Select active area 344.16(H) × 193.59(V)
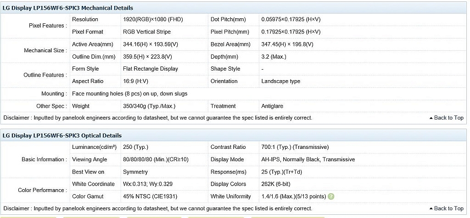 151,44
